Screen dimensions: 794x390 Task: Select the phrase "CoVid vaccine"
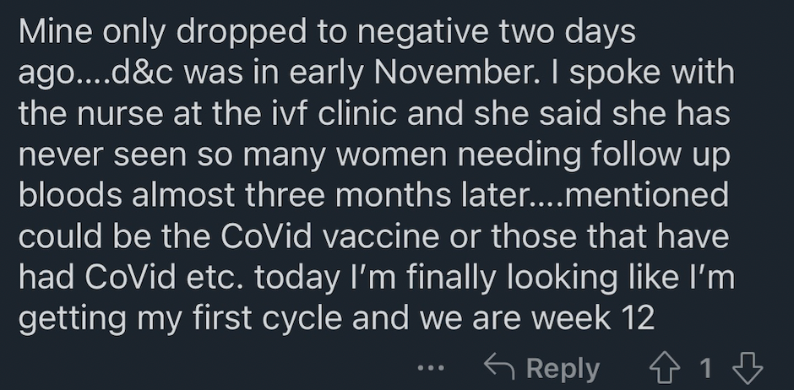click(330, 236)
